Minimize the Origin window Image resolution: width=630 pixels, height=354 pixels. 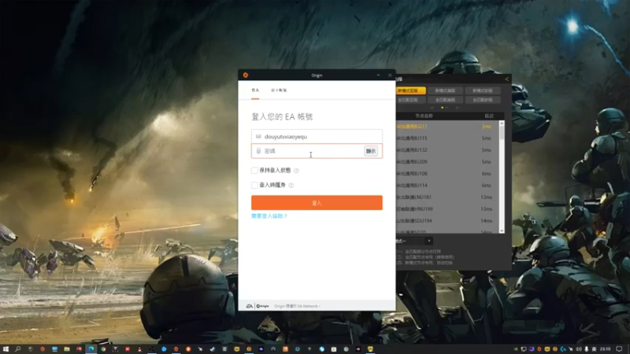click(x=378, y=75)
